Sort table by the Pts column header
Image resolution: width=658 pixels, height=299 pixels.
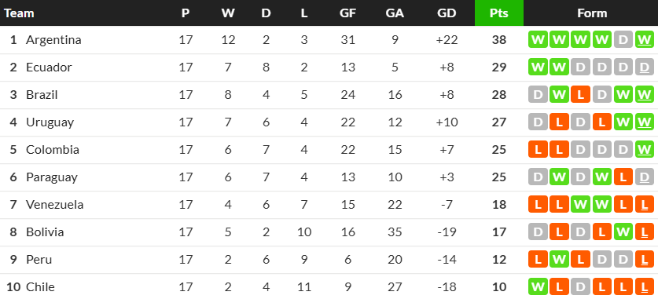point(499,13)
